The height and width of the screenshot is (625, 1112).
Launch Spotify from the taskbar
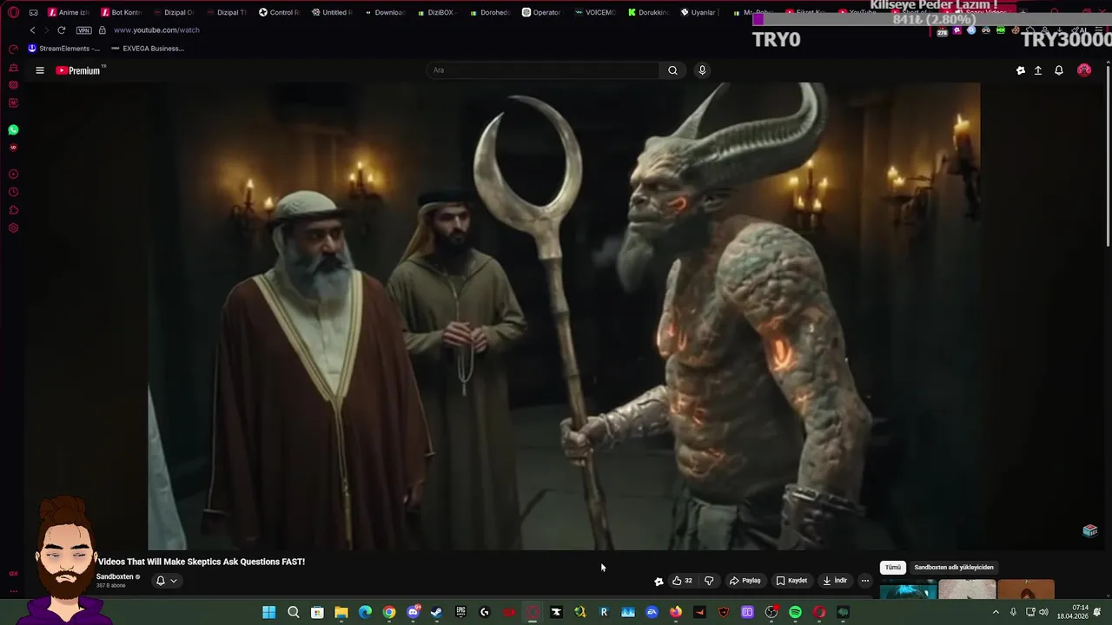click(x=795, y=612)
